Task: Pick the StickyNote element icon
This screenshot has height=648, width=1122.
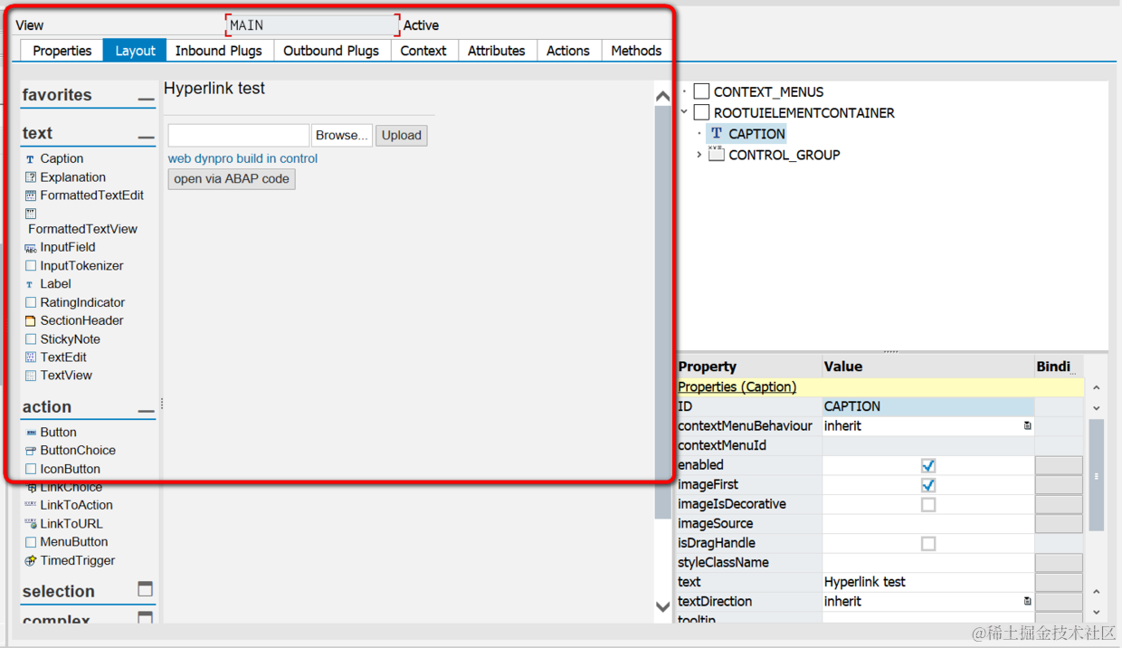Action: click(x=31, y=339)
